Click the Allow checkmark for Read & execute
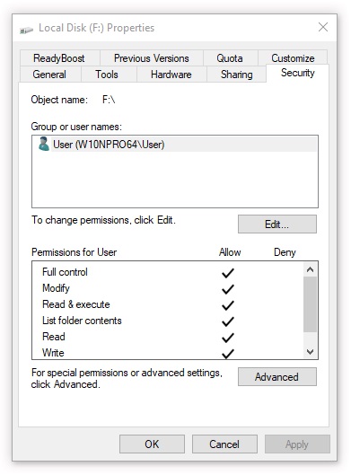The image size is (351, 475). [x=228, y=305]
